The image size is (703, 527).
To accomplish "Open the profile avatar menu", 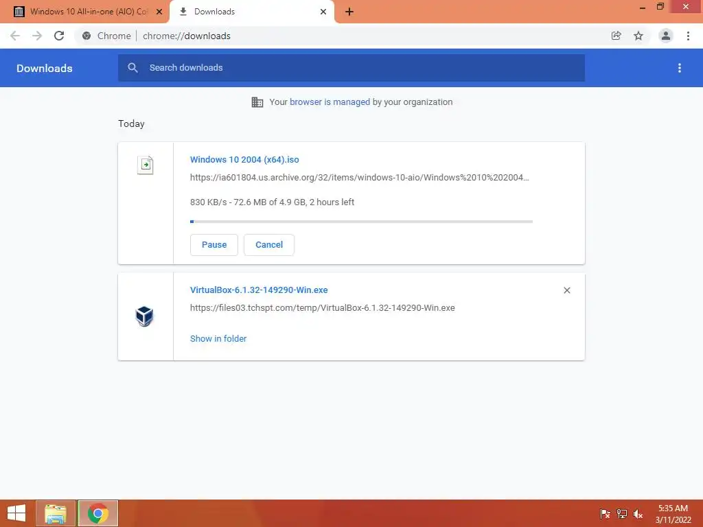I will [x=666, y=36].
